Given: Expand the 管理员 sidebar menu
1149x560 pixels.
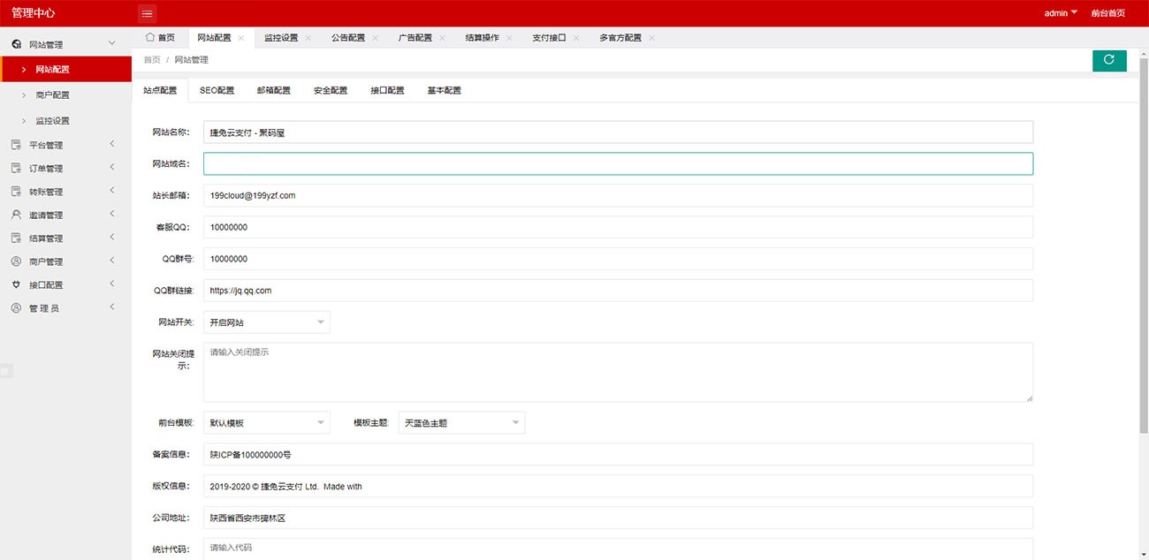Looking at the screenshot, I should coord(111,308).
